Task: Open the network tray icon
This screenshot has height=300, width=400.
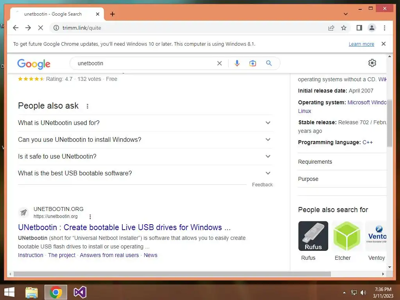Action: (x=354, y=293)
